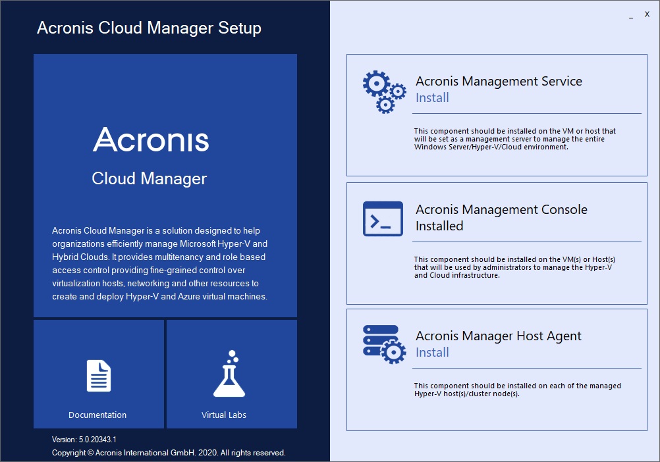Click the Management Console description text
Screen dimensions: 660x462
coord(514,267)
